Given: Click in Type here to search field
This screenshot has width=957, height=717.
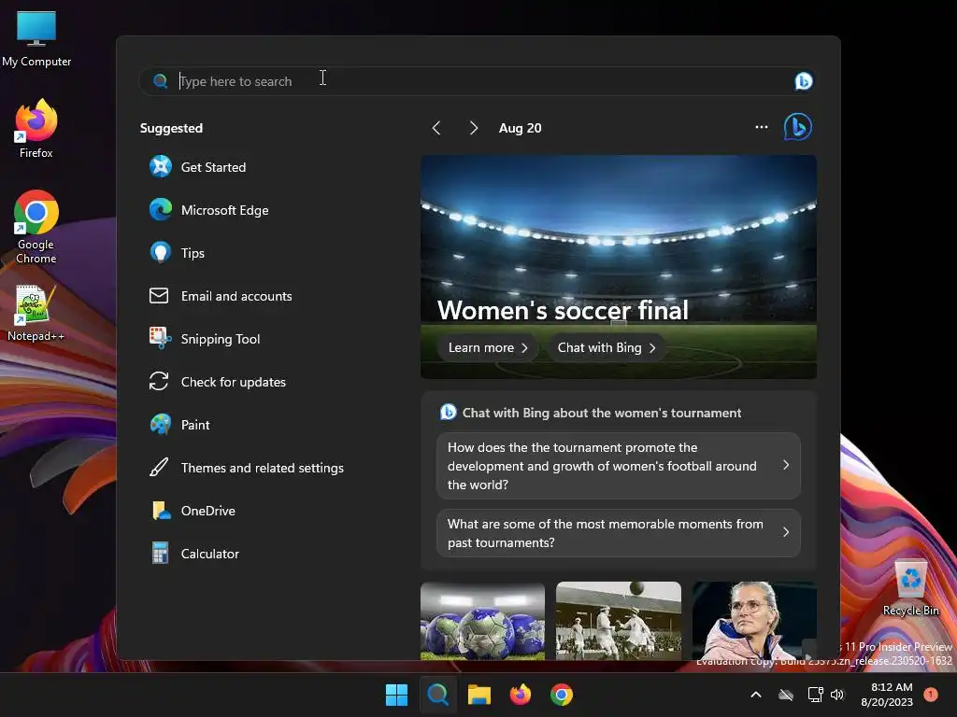Looking at the screenshot, I should coord(478,81).
